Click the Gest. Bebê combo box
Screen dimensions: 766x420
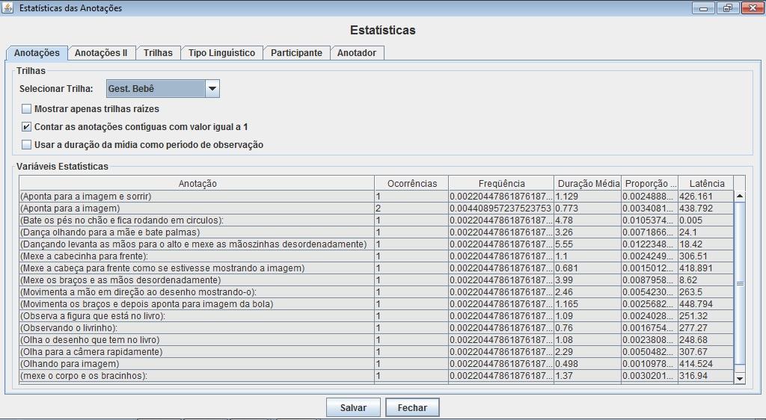pyautogui.click(x=156, y=89)
